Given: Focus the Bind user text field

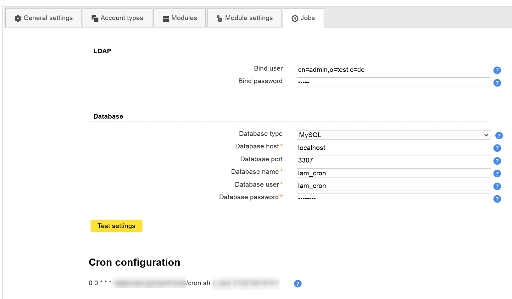Looking at the screenshot, I should (393, 70).
